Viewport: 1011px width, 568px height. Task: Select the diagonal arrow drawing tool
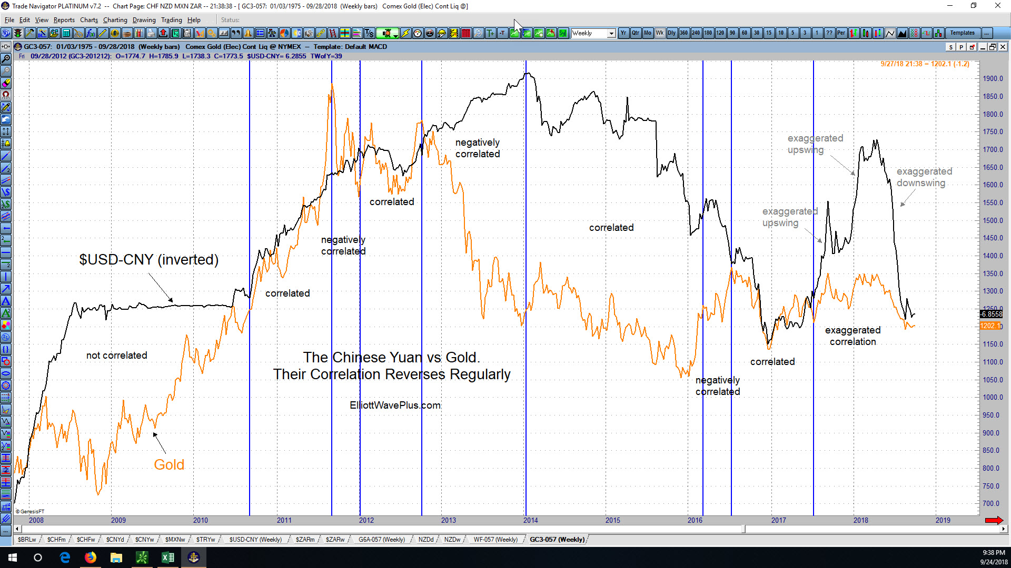[6, 288]
